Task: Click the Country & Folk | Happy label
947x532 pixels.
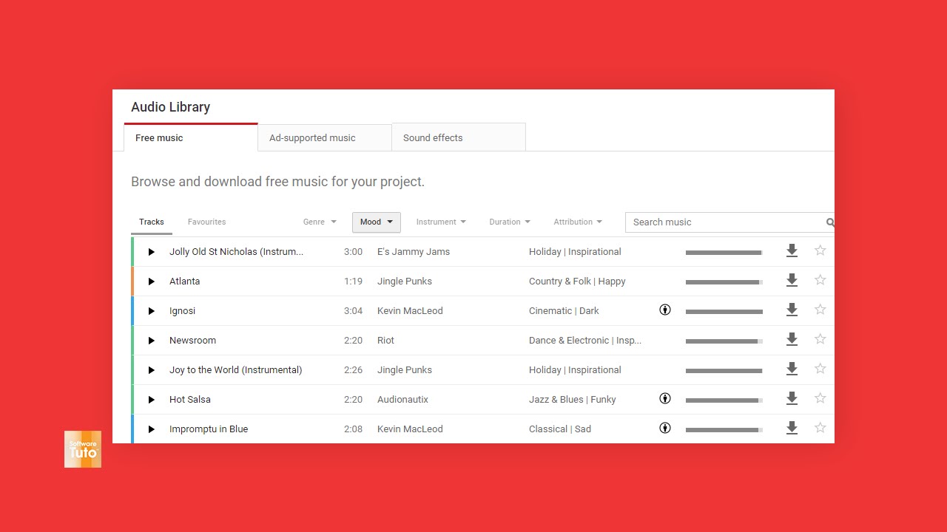Action: click(x=577, y=282)
